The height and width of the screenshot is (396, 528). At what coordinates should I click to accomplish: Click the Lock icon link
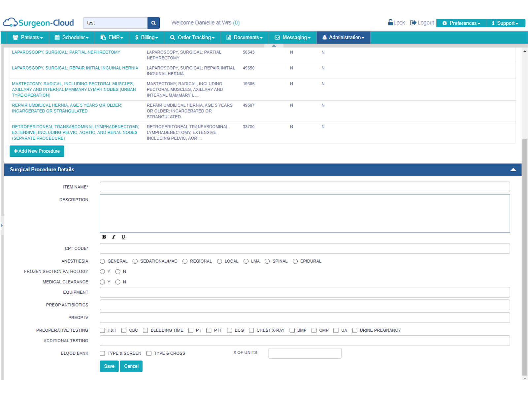tap(396, 22)
